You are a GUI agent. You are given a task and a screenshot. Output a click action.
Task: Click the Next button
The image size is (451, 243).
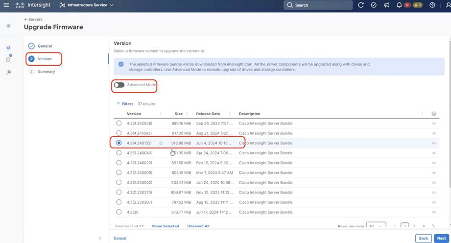point(441,238)
